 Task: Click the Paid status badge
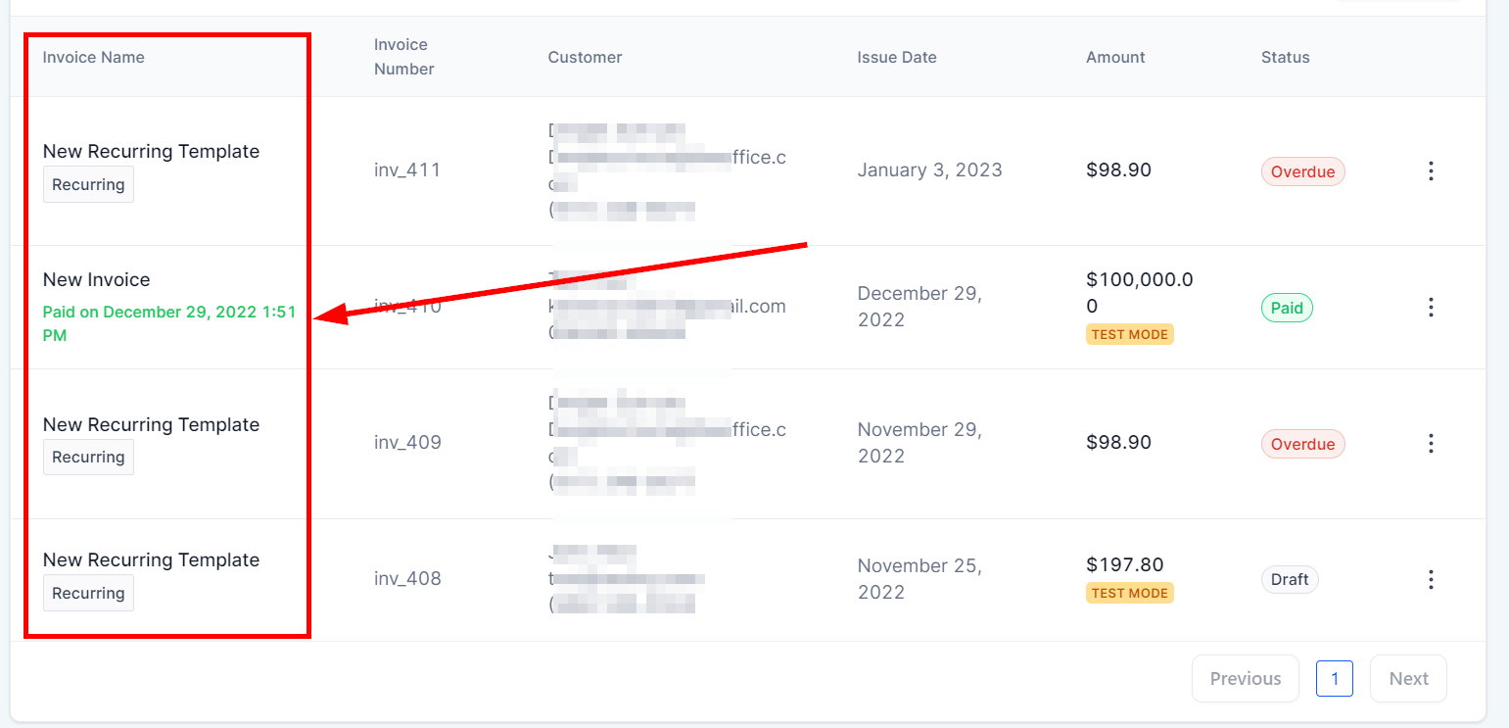tap(1286, 308)
